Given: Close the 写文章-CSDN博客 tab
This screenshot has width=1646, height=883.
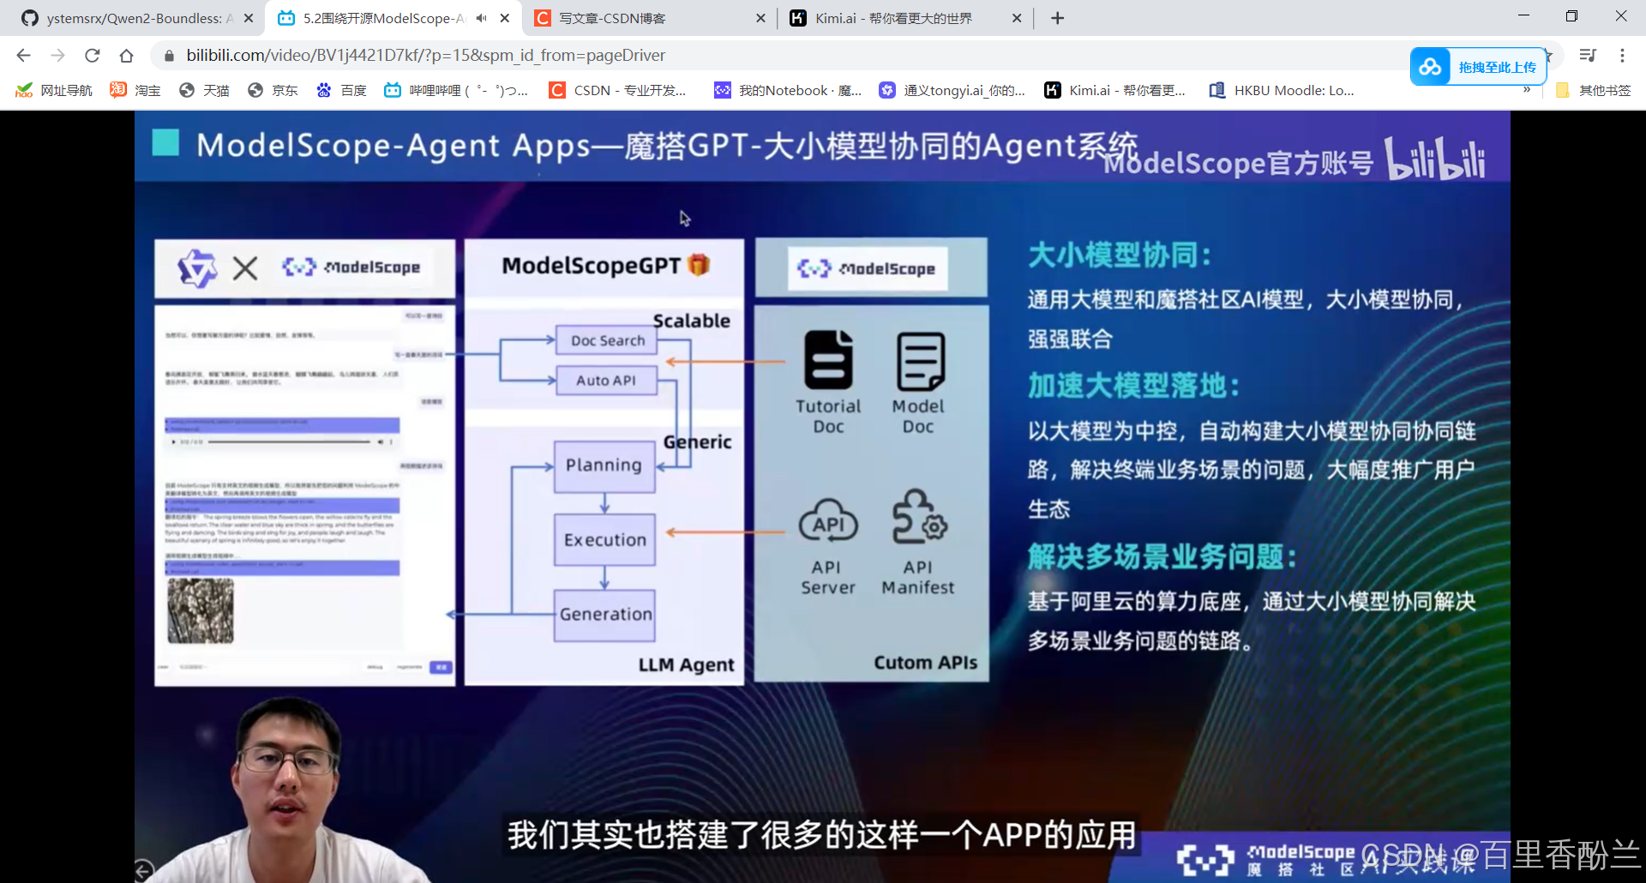Looking at the screenshot, I should coord(760,18).
